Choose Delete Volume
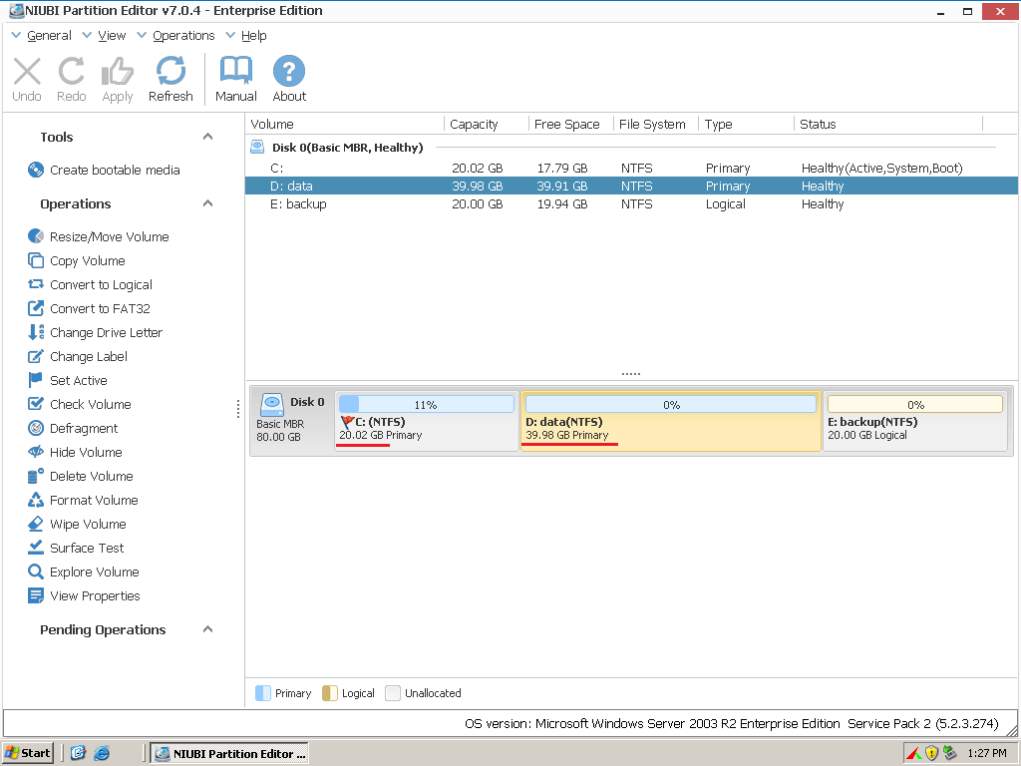 (x=80, y=476)
